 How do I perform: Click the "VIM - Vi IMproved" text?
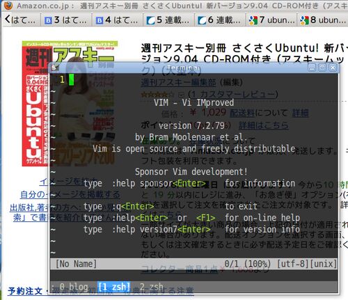click(x=193, y=102)
